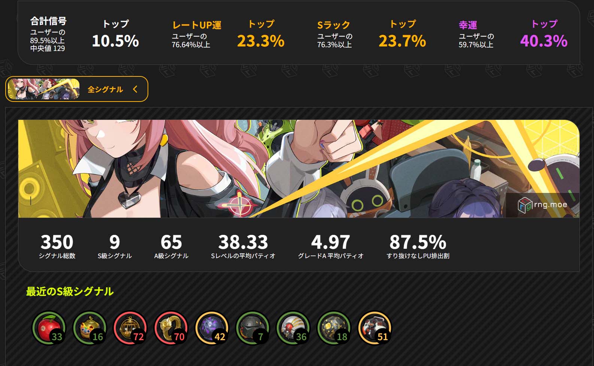Click the last S-rank icon with pity 51

[x=375, y=328]
